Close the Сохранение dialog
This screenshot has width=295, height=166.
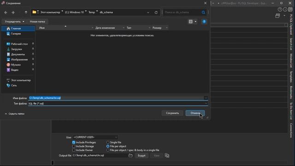pyautogui.click(x=205, y=3)
